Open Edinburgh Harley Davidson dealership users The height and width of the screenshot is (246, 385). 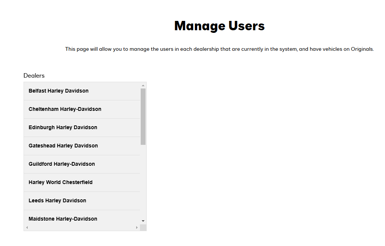[63, 127]
